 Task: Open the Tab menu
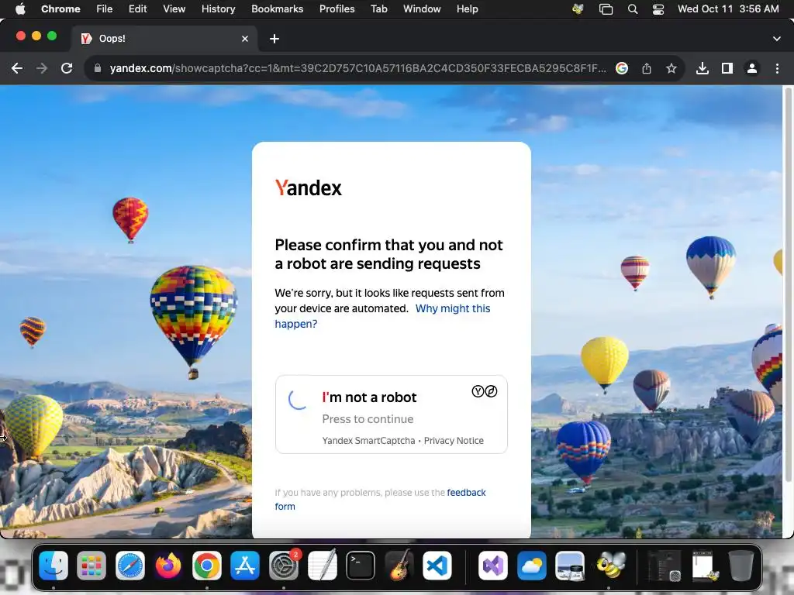pos(378,9)
